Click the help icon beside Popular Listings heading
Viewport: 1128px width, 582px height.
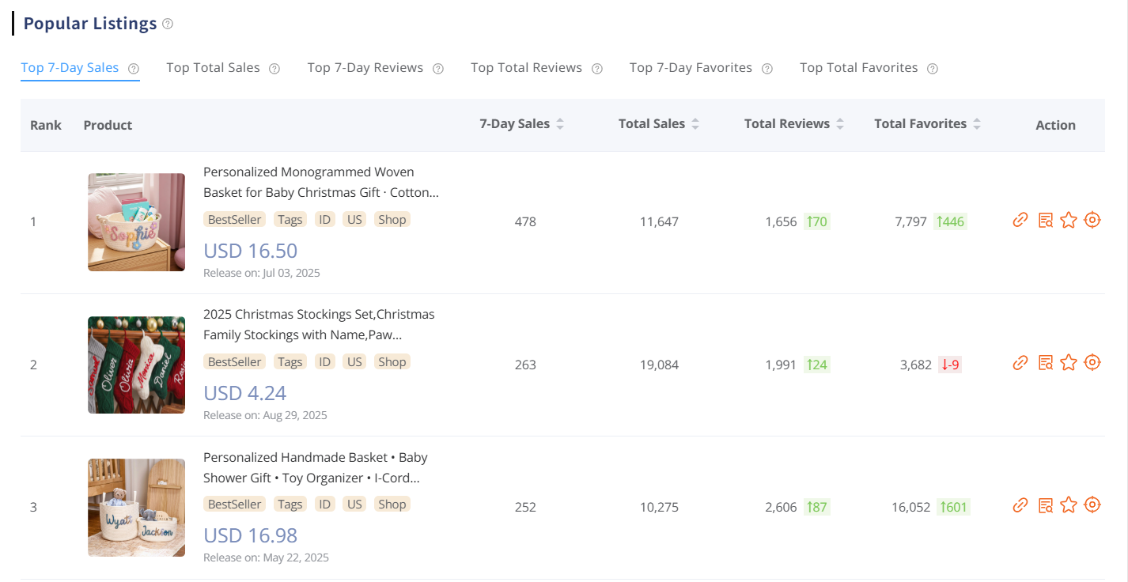coord(167,25)
